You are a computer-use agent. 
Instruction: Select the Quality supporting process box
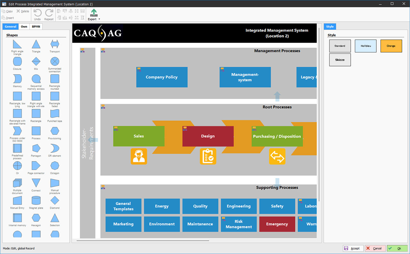pyautogui.click(x=200, y=206)
